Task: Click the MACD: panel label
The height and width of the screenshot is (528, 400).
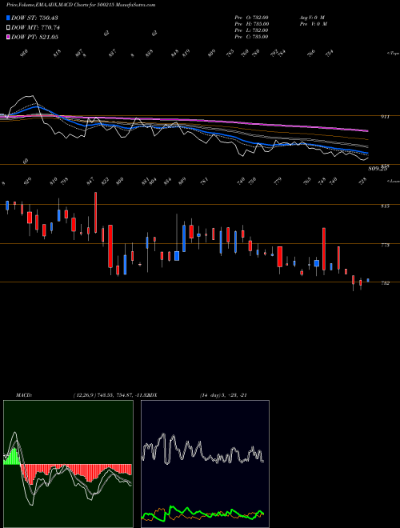Action: [x=23, y=395]
